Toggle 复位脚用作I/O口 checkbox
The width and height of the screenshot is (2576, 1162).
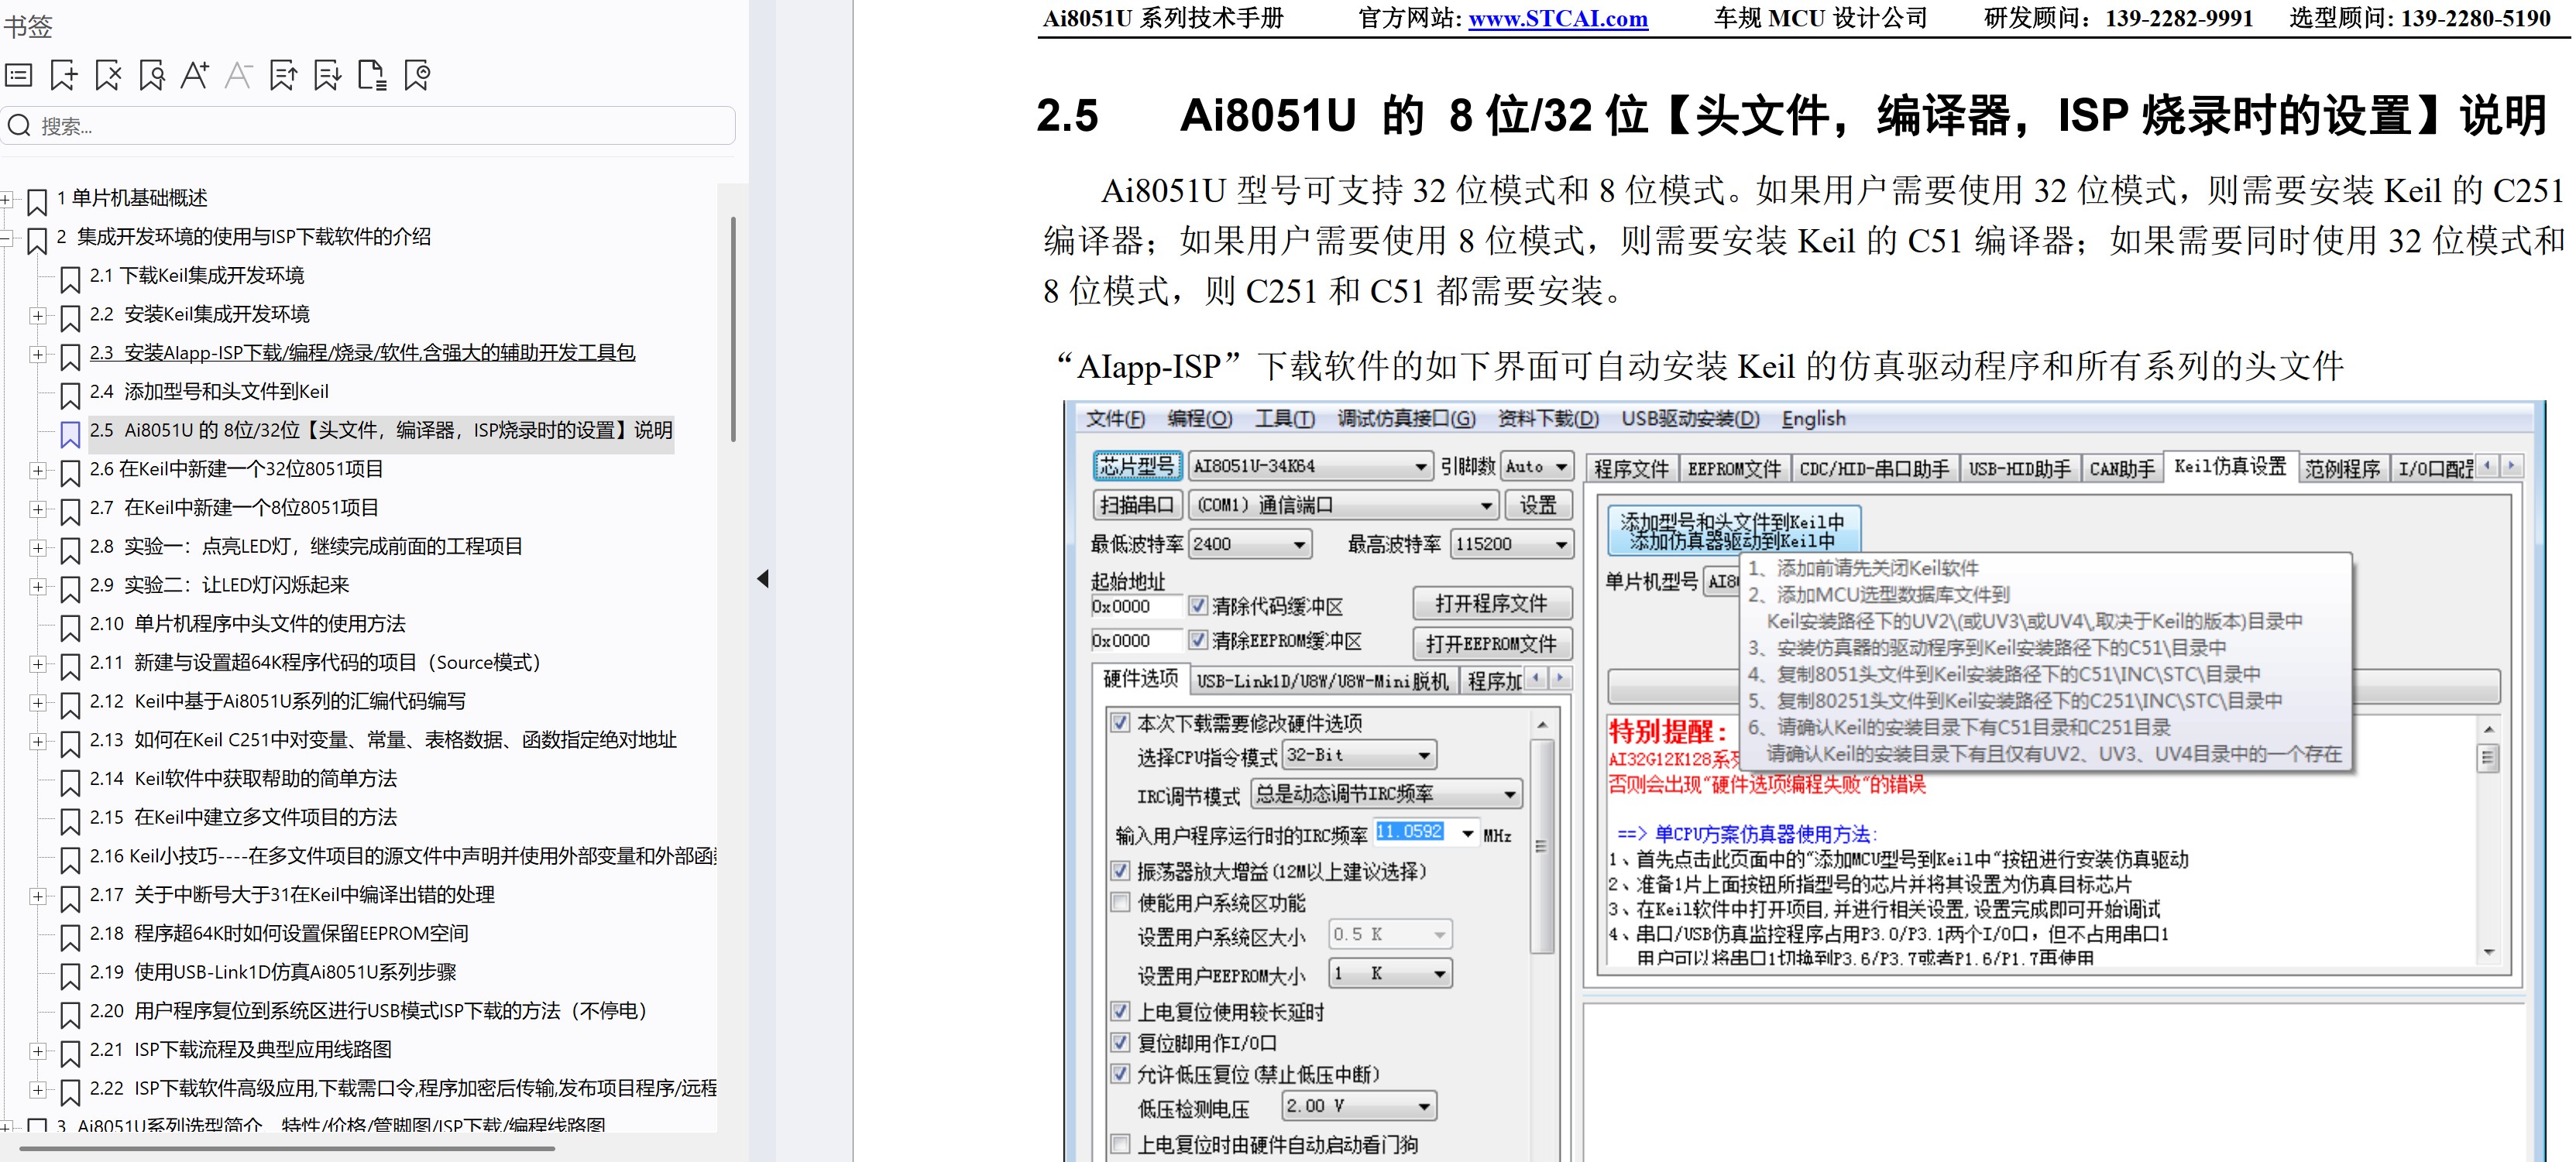(x=1121, y=1042)
